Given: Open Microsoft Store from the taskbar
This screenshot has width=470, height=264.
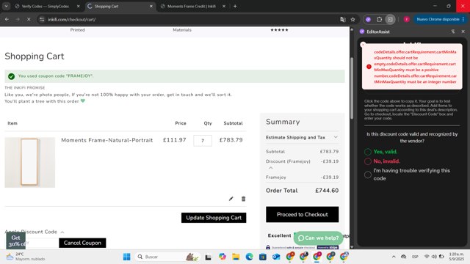Looking at the screenshot, I should tap(263, 257).
